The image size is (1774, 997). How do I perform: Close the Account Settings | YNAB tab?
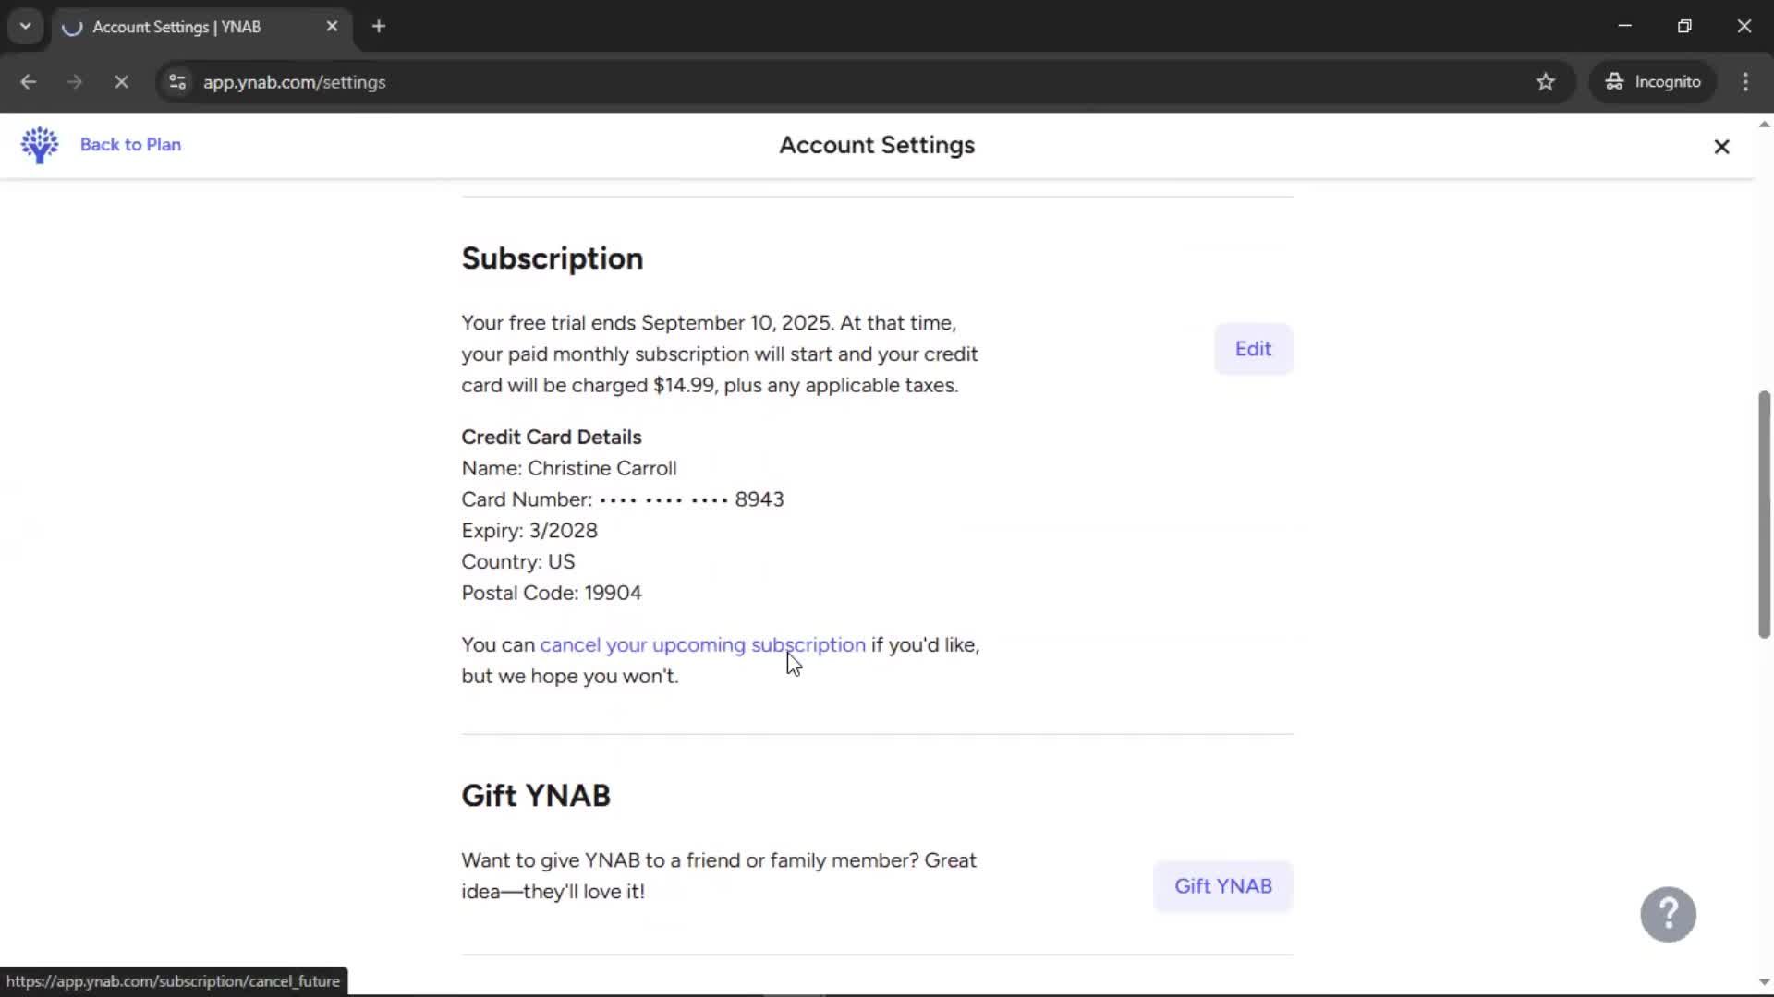(332, 27)
